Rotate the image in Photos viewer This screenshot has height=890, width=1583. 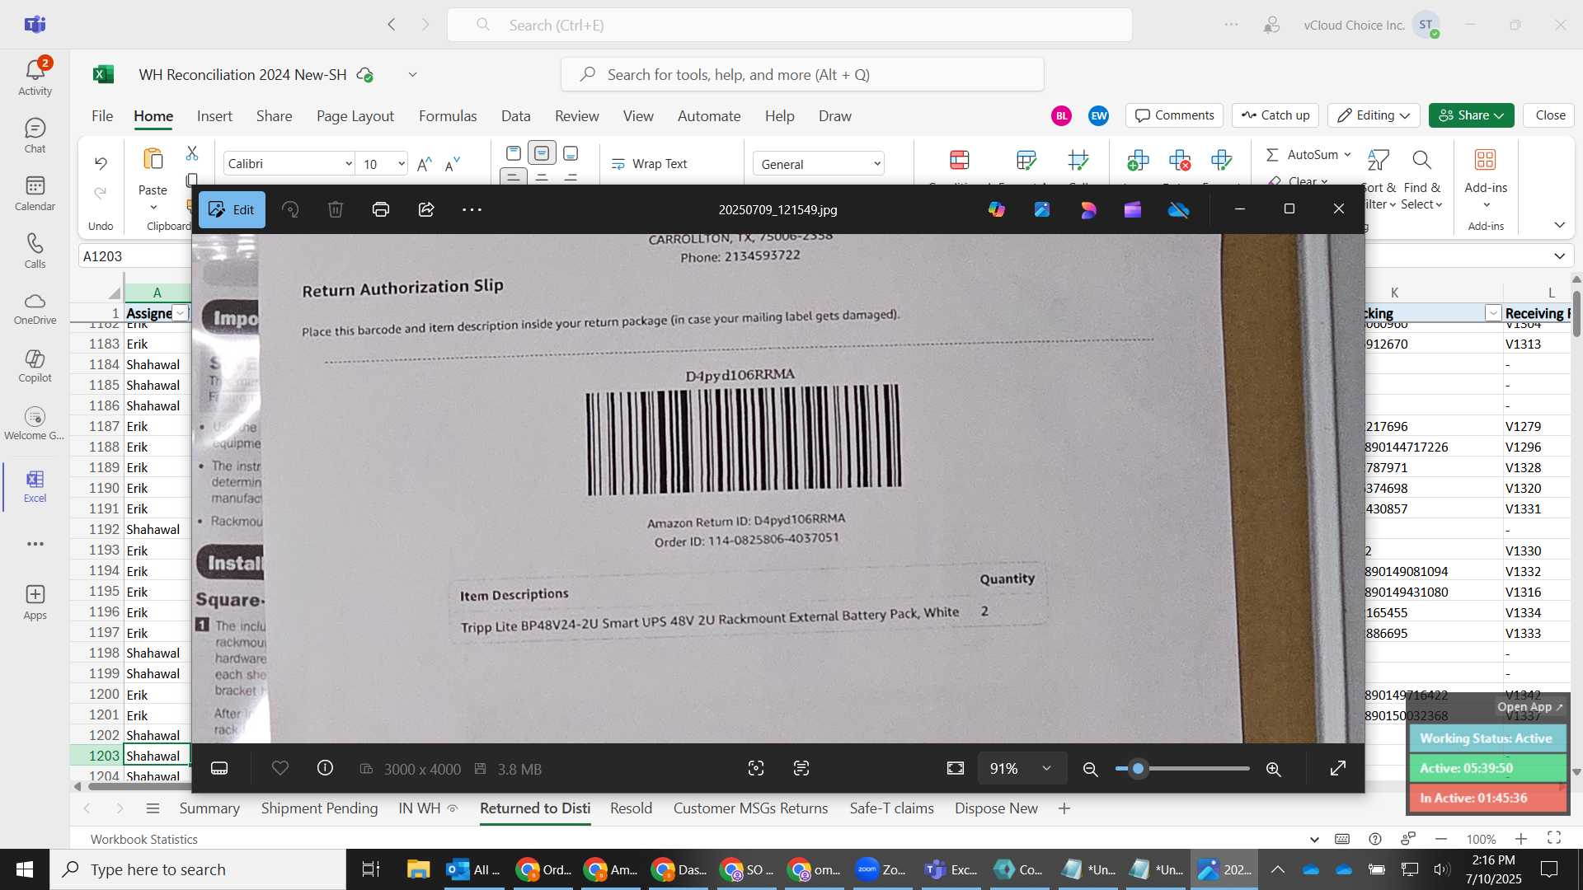pos(290,209)
